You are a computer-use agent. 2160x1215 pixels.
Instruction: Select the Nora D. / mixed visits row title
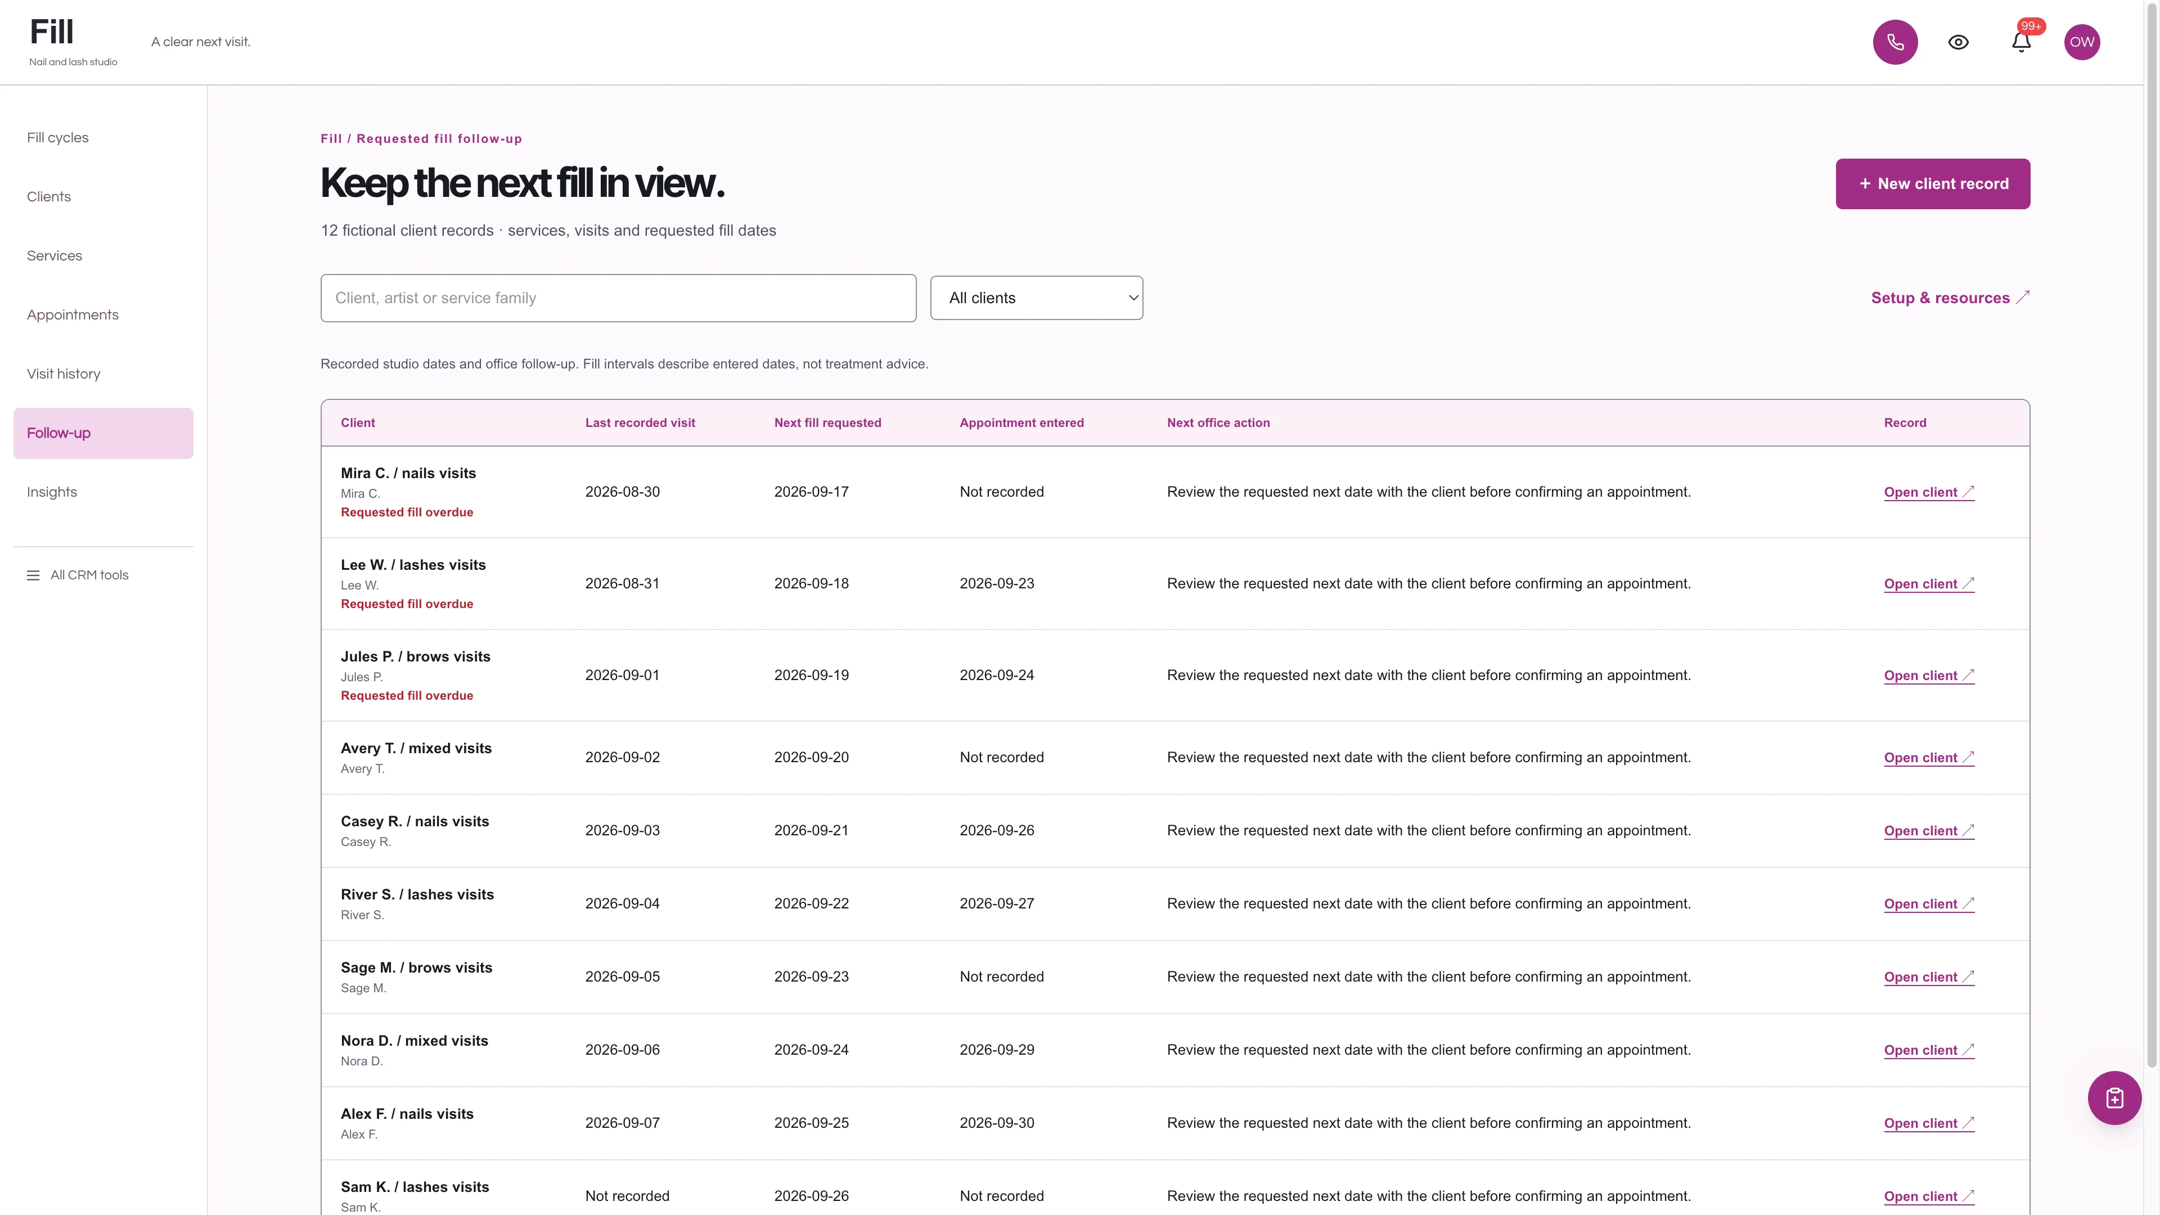(x=414, y=1041)
